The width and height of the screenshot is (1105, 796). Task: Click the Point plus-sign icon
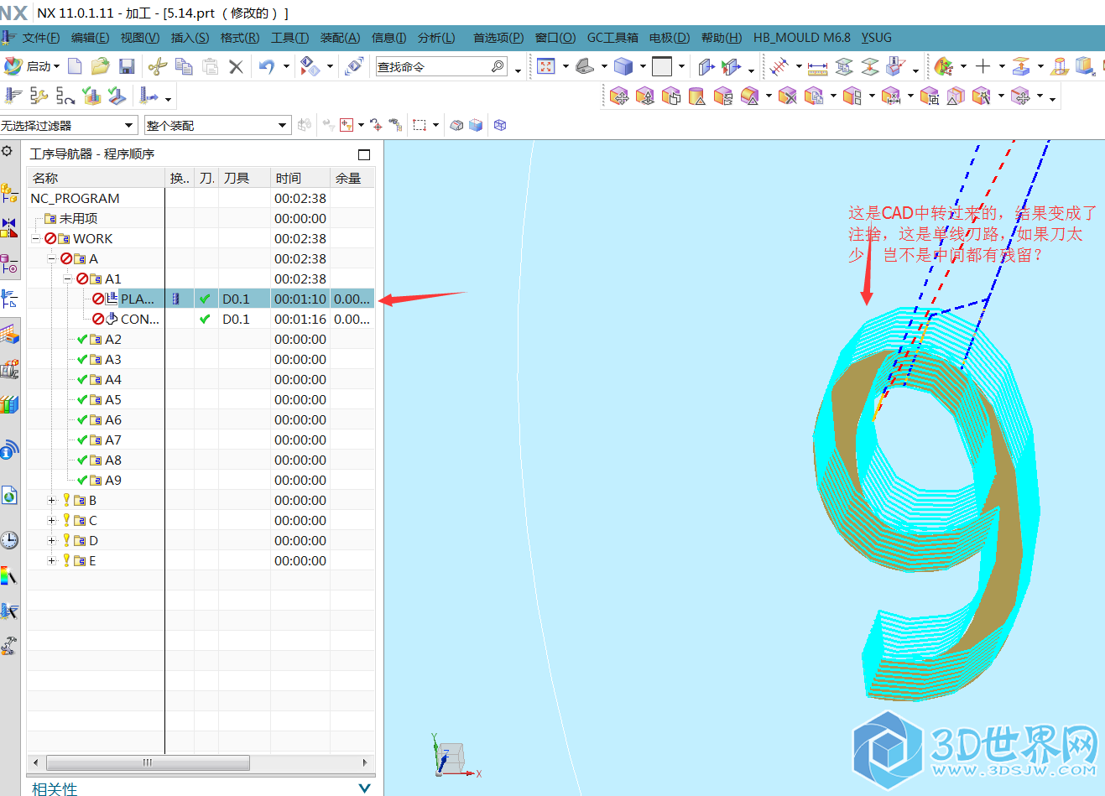[x=983, y=66]
